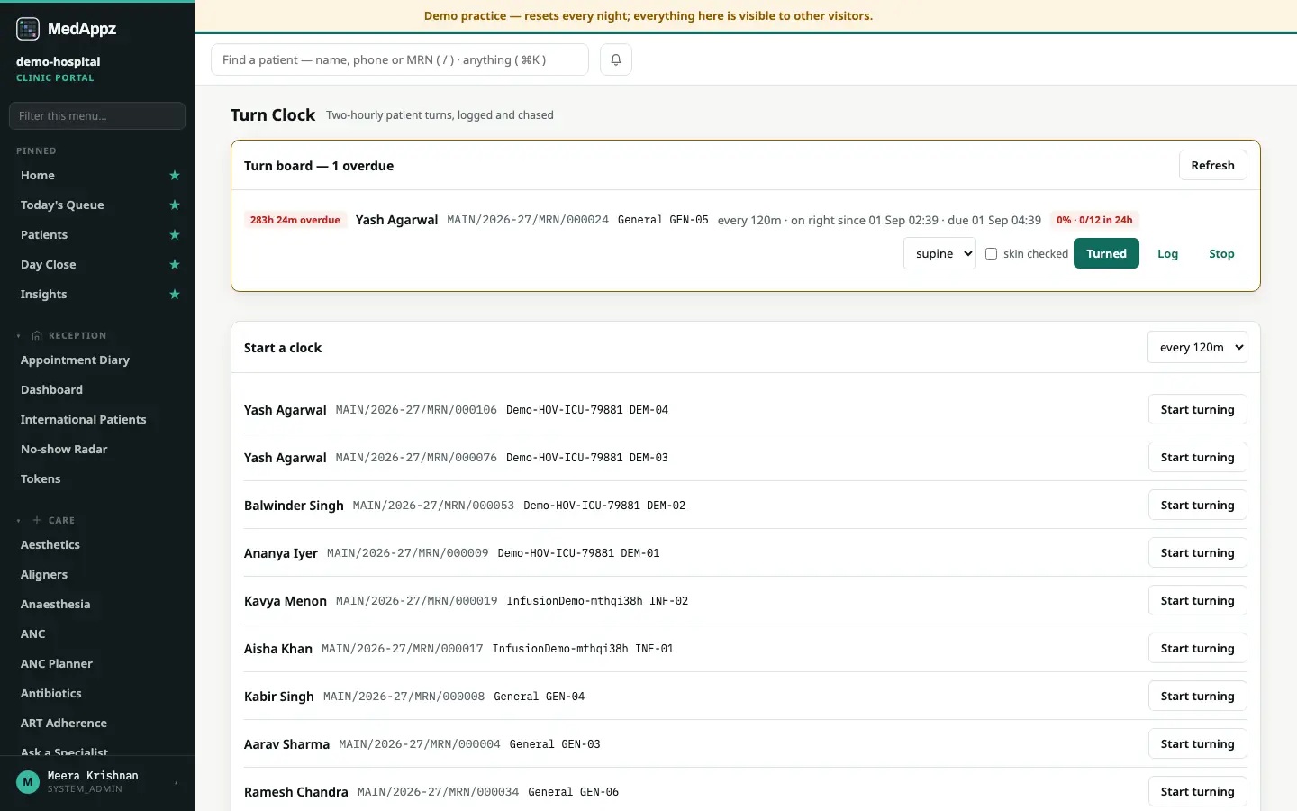The height and width of the screenshot is (811, 1297).
Task: Start turning for bed DEM-04
Action: 1197,410
